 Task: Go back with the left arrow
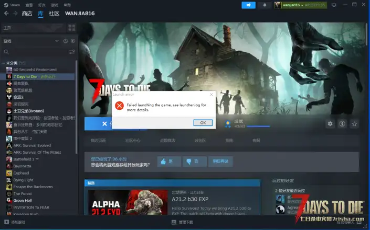6,14
